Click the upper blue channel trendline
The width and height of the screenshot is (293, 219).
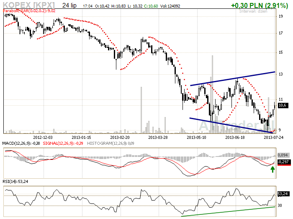click(233, 78)
